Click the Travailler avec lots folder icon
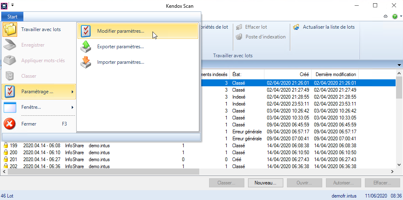This screenshot has width=403, height=200. pos(10,30)
